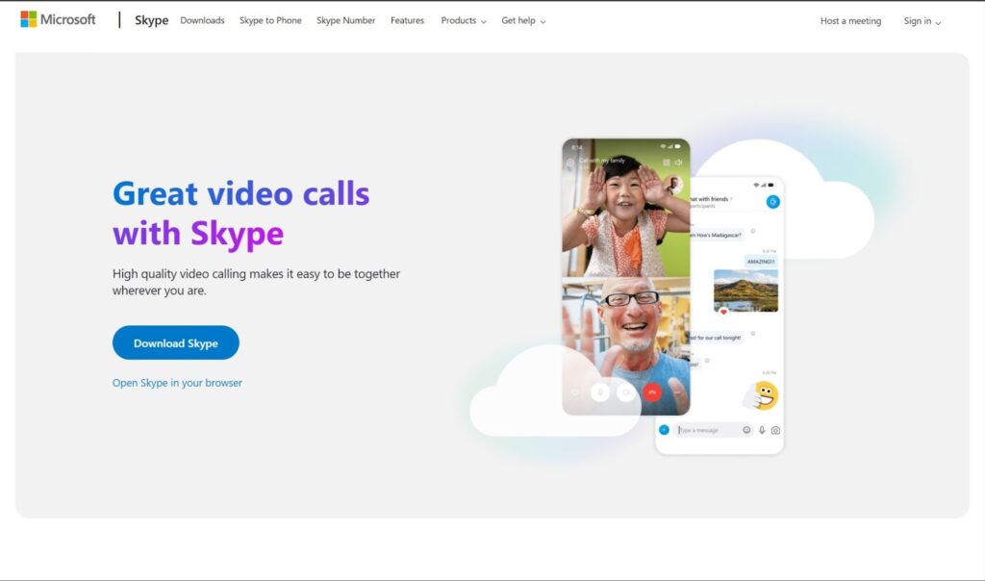Click the camera icon in chat message bar
The width and height of the screenshot is (985, 581).
click(x=775, y=430)
